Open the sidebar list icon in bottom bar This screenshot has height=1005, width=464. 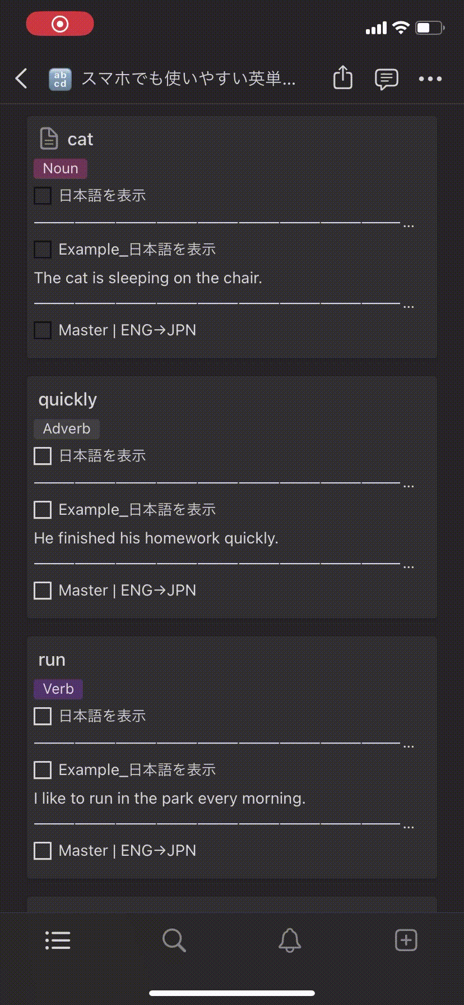tap(58, 941)
